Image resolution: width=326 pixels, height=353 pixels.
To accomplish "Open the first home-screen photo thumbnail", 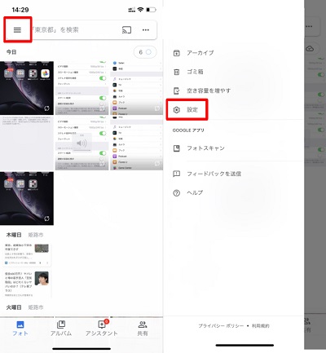I will pyautogui.click(x=27, y=88).
